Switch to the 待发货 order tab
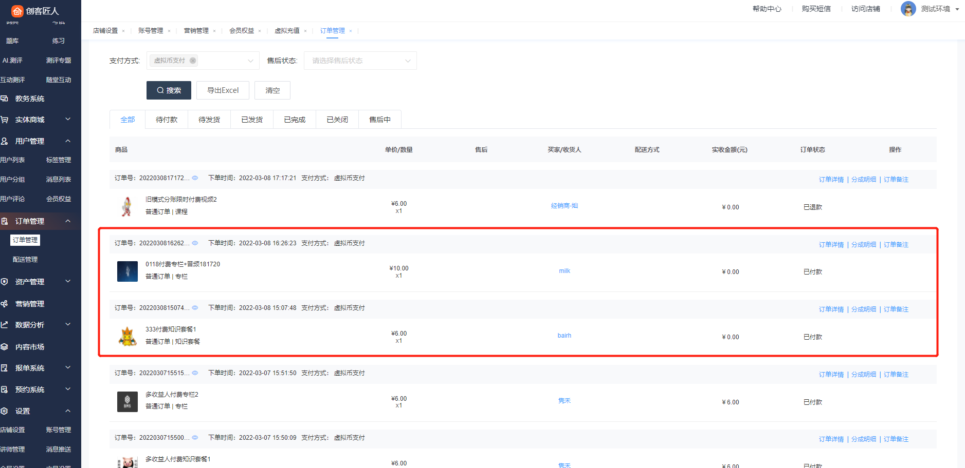This screenshot has height=468, width=965. click(209, 120)
